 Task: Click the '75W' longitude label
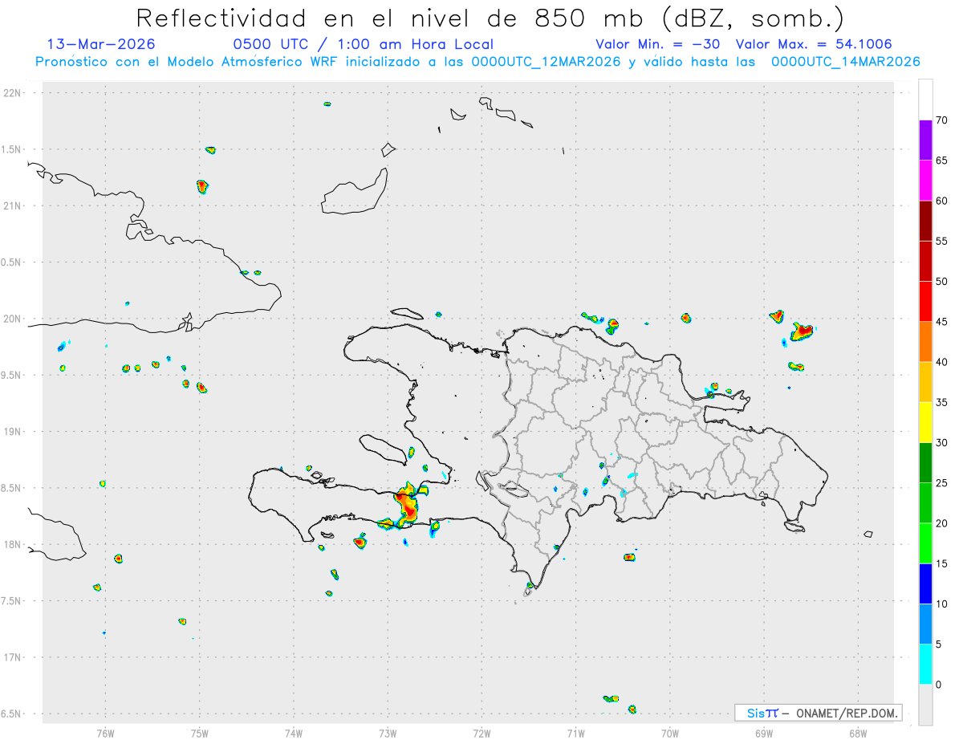click(200, 734)
